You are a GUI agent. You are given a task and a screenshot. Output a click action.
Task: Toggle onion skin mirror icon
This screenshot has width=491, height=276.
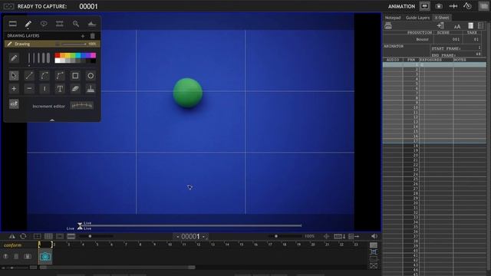tap(12, 236)
